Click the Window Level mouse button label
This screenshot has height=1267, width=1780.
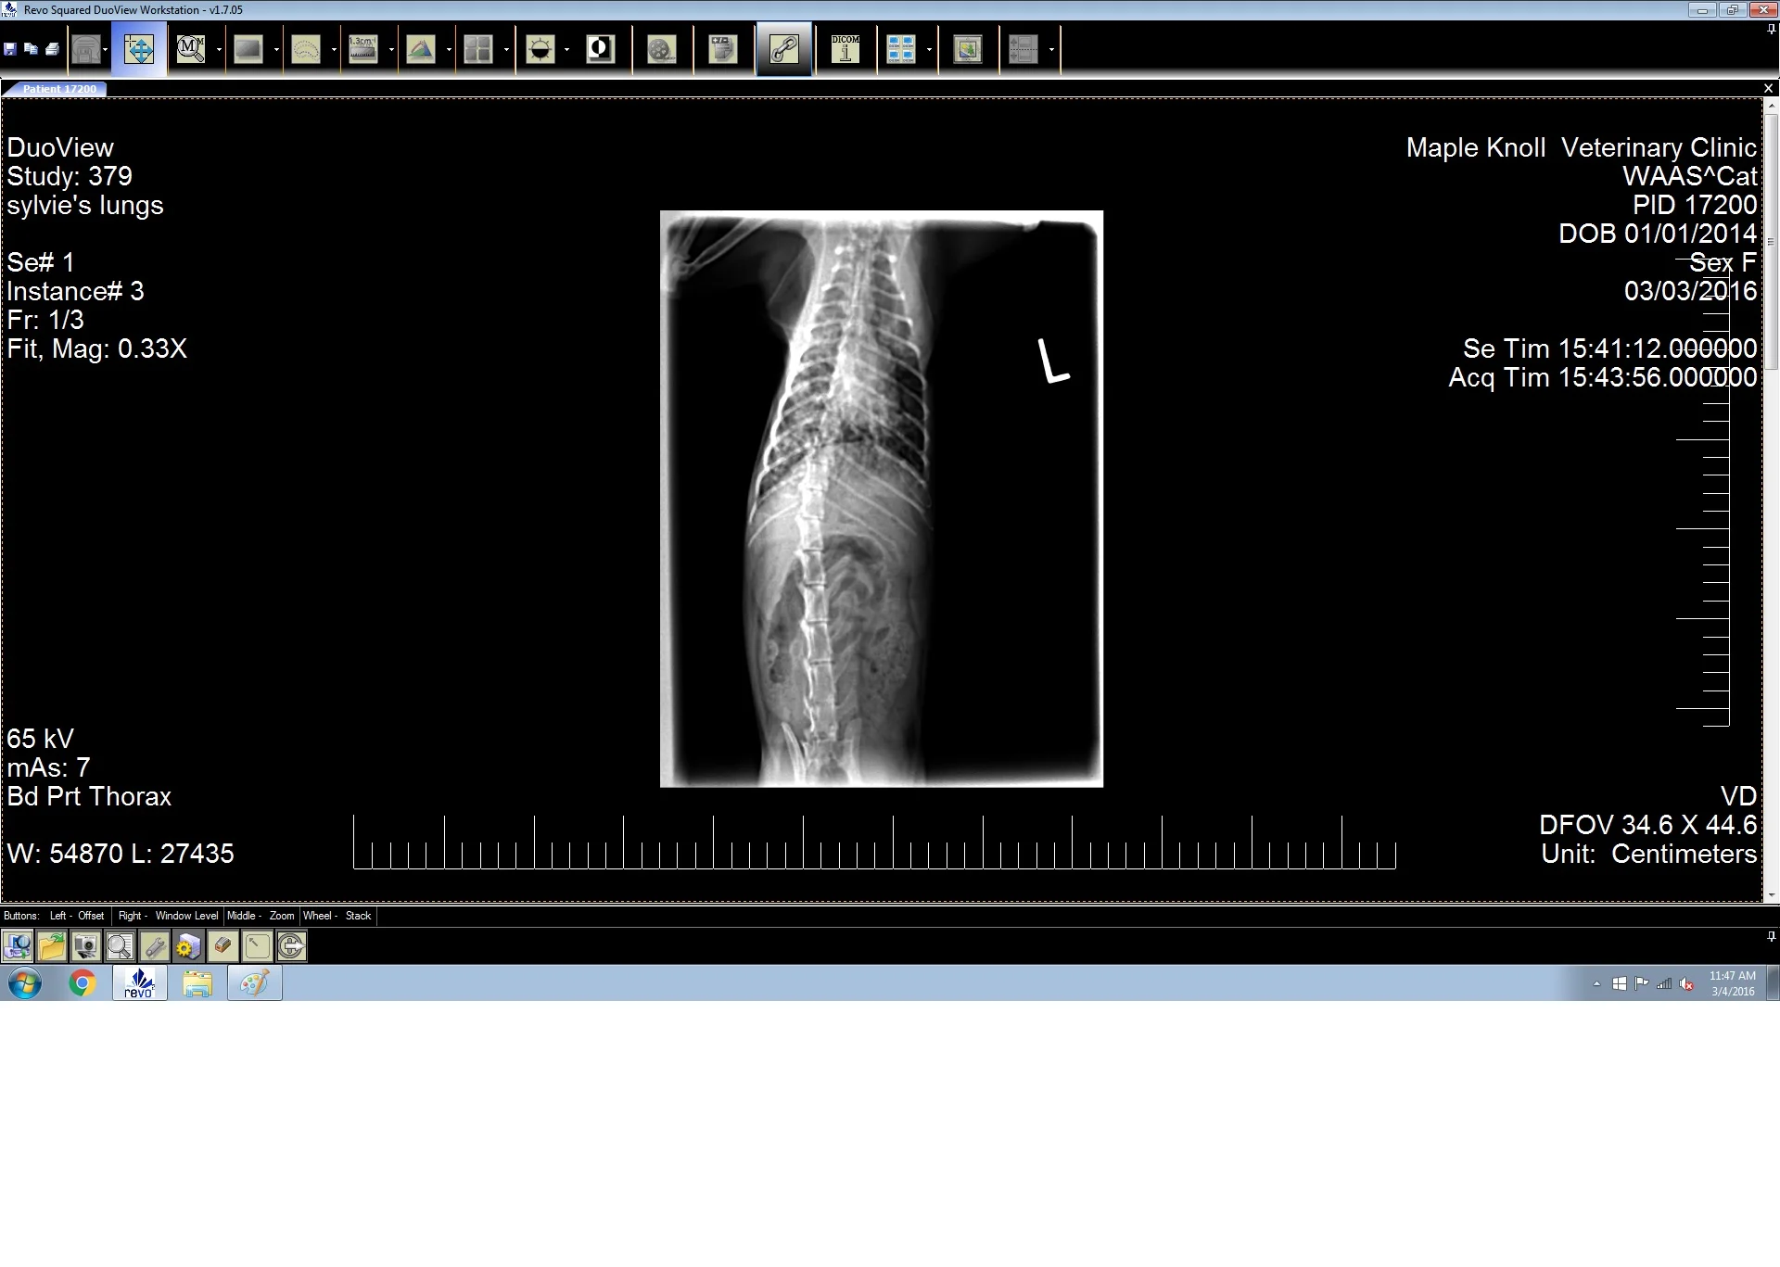186,916
